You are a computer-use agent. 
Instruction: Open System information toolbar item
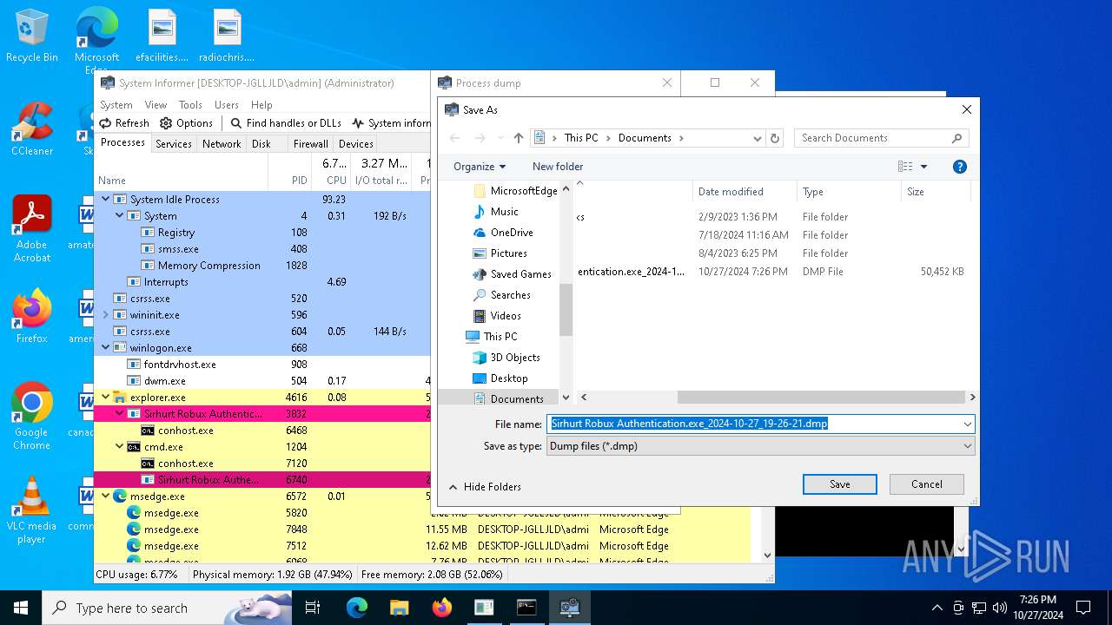pyautogui.click(x=391, y=123)
